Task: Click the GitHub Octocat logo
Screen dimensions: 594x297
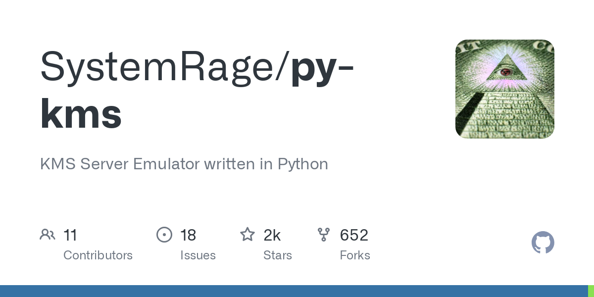Action: (x=543, y=243)
